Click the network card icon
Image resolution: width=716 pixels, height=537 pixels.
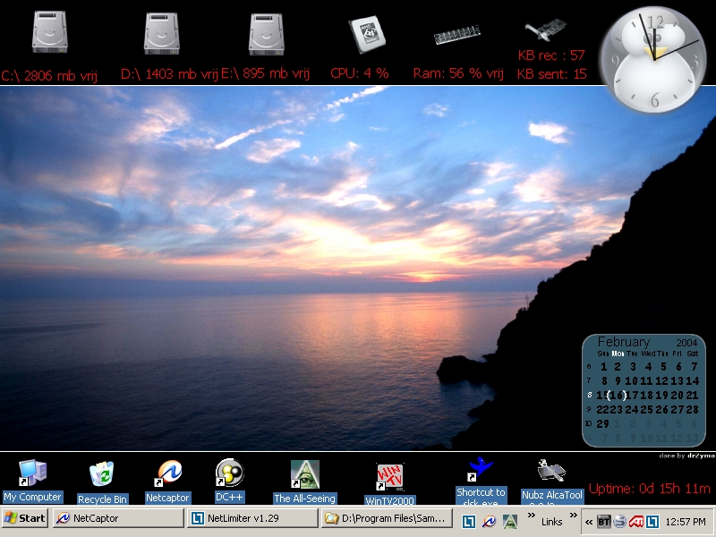(546, 30)
